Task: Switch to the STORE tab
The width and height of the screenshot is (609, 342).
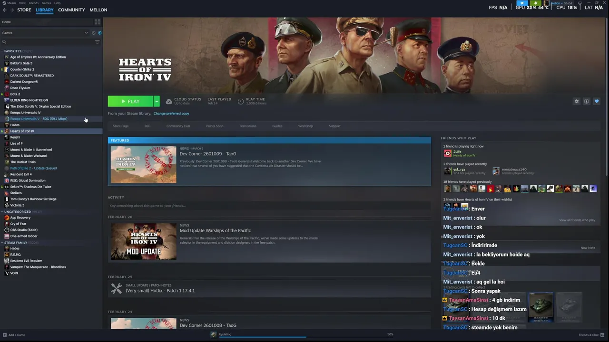Action: click(x=24, y=9)
